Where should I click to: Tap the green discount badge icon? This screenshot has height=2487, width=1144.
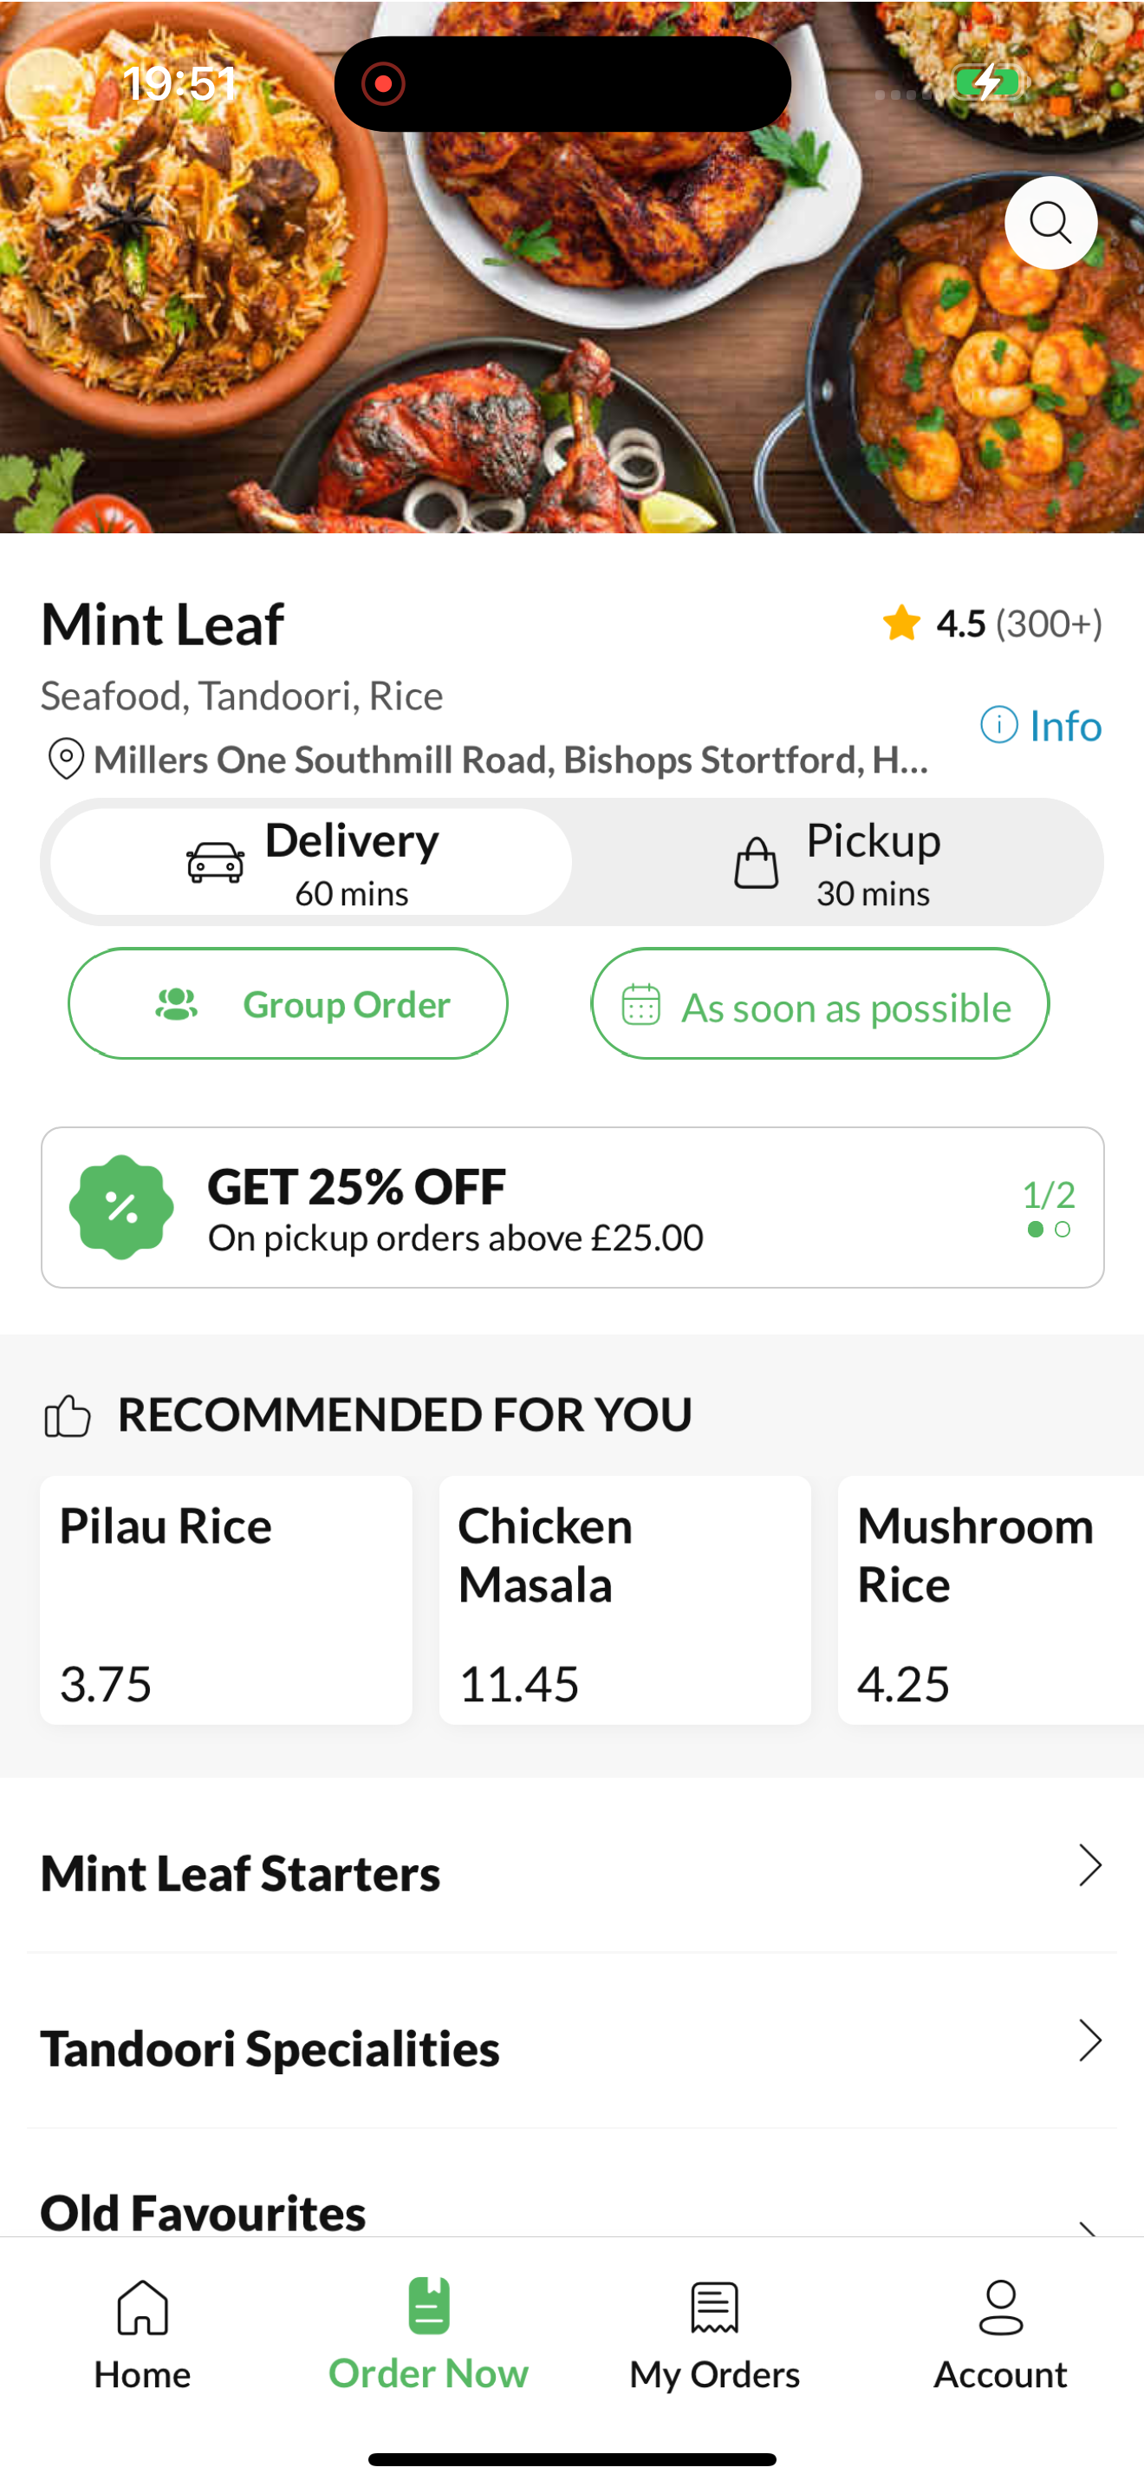pyautogui.click(x=121, y=1207)
